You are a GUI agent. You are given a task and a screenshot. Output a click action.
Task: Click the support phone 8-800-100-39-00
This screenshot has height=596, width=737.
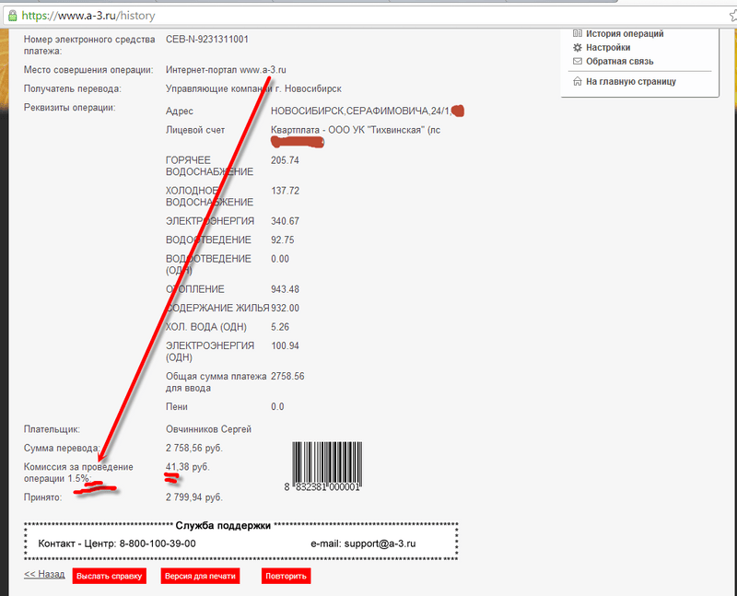tap(158, 543)
